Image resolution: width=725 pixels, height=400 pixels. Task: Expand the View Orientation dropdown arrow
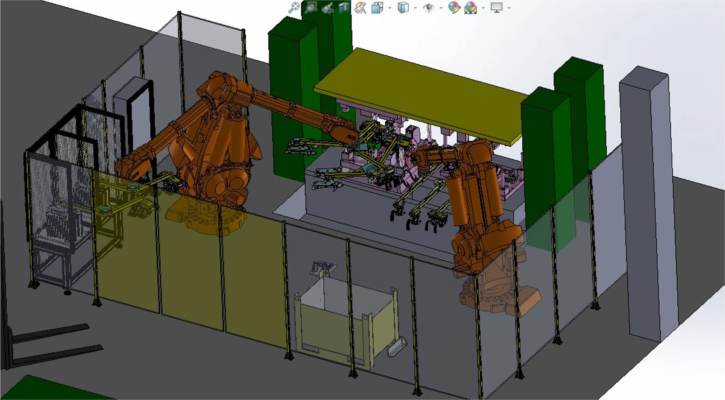(x=390, y=8)
